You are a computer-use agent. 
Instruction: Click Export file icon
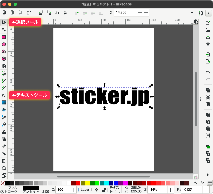pyautogui.click(x=208, y=61)
